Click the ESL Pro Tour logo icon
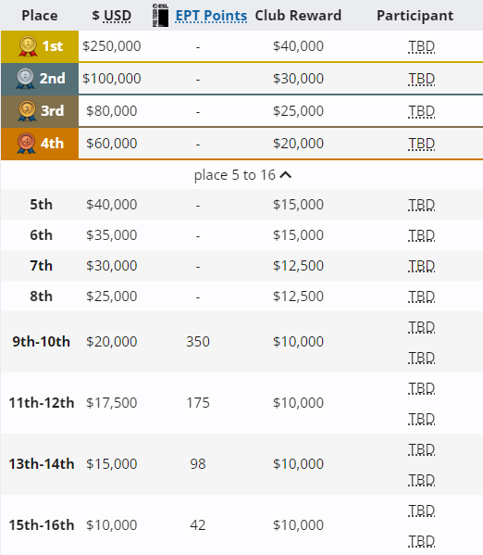 tap(160, 16)
